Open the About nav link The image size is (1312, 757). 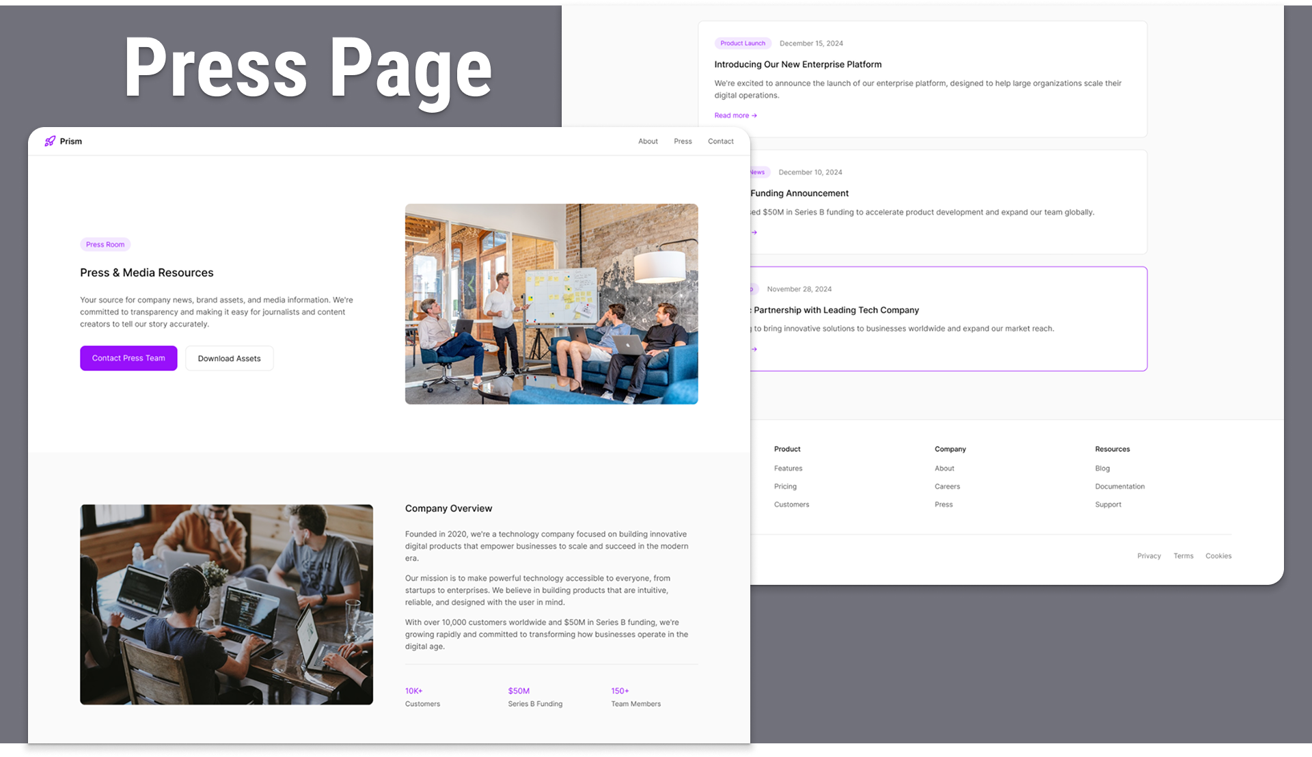point(648,141)
